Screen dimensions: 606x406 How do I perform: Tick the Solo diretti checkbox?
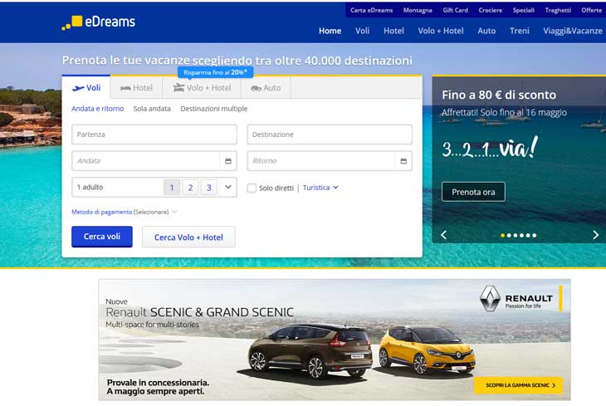(x=252, y=188)
